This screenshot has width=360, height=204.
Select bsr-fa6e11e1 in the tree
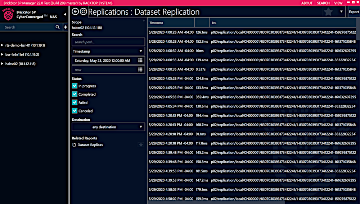[22, 54]
